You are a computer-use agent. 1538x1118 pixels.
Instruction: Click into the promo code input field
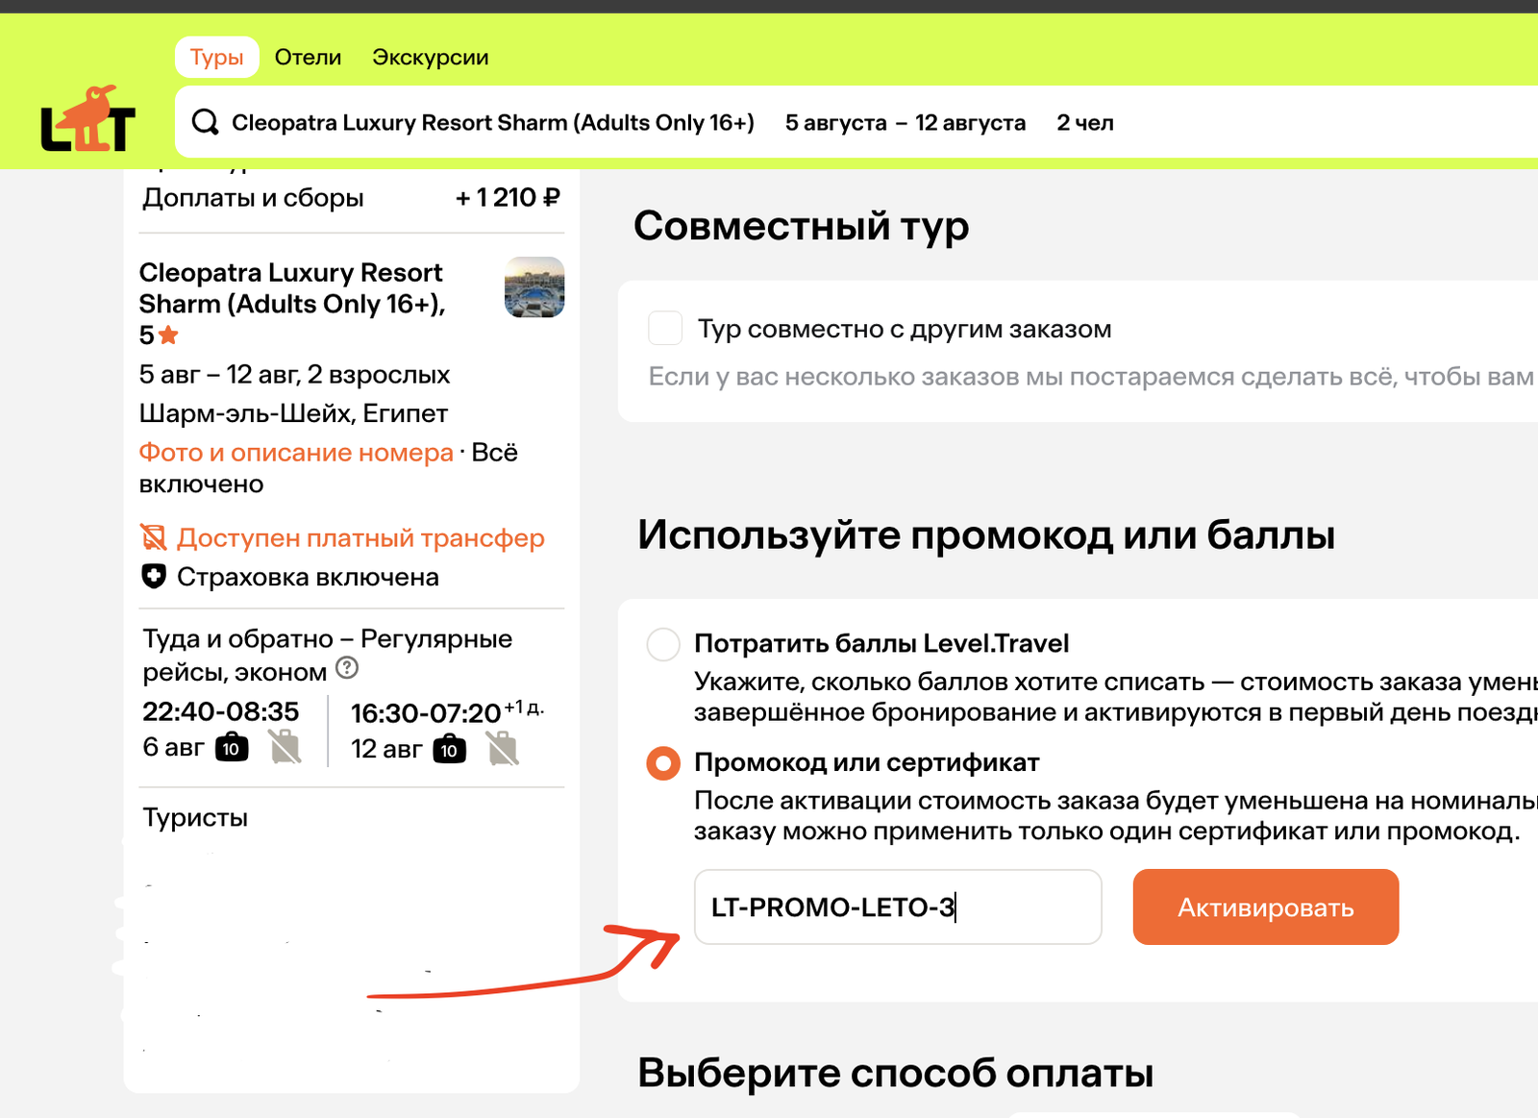pyautogui.click(x=897, y=907)
